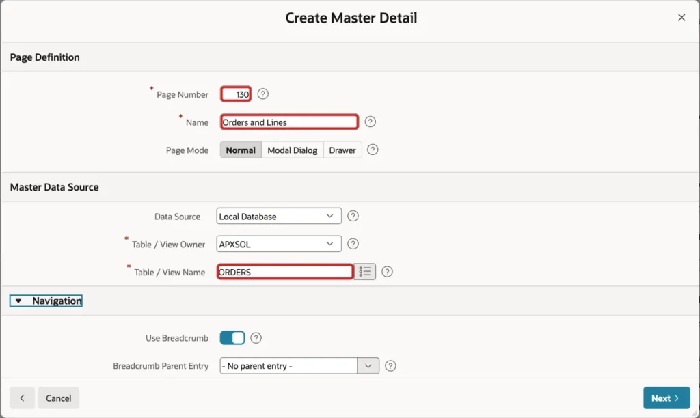The width and height of the screenshot is (700, 418).
Task: Select Modal Dialog page mode
Action: tap(293, 150)
